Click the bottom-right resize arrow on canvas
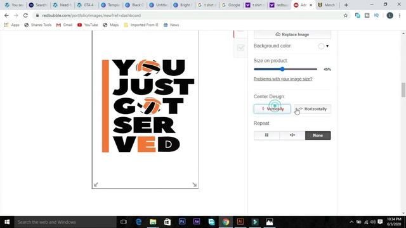This screenshot has width=406, height=228. click(195, 184)
